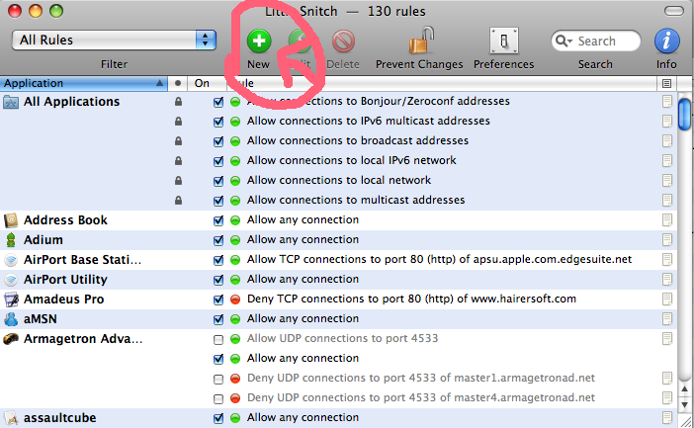
Task: Click the vertical scrollbar thumb
Action: click(x=685, y=115)
